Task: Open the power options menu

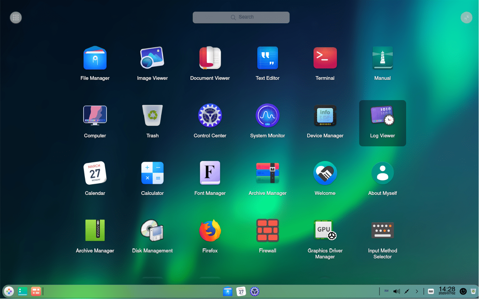Action: [x=463, y=291]
